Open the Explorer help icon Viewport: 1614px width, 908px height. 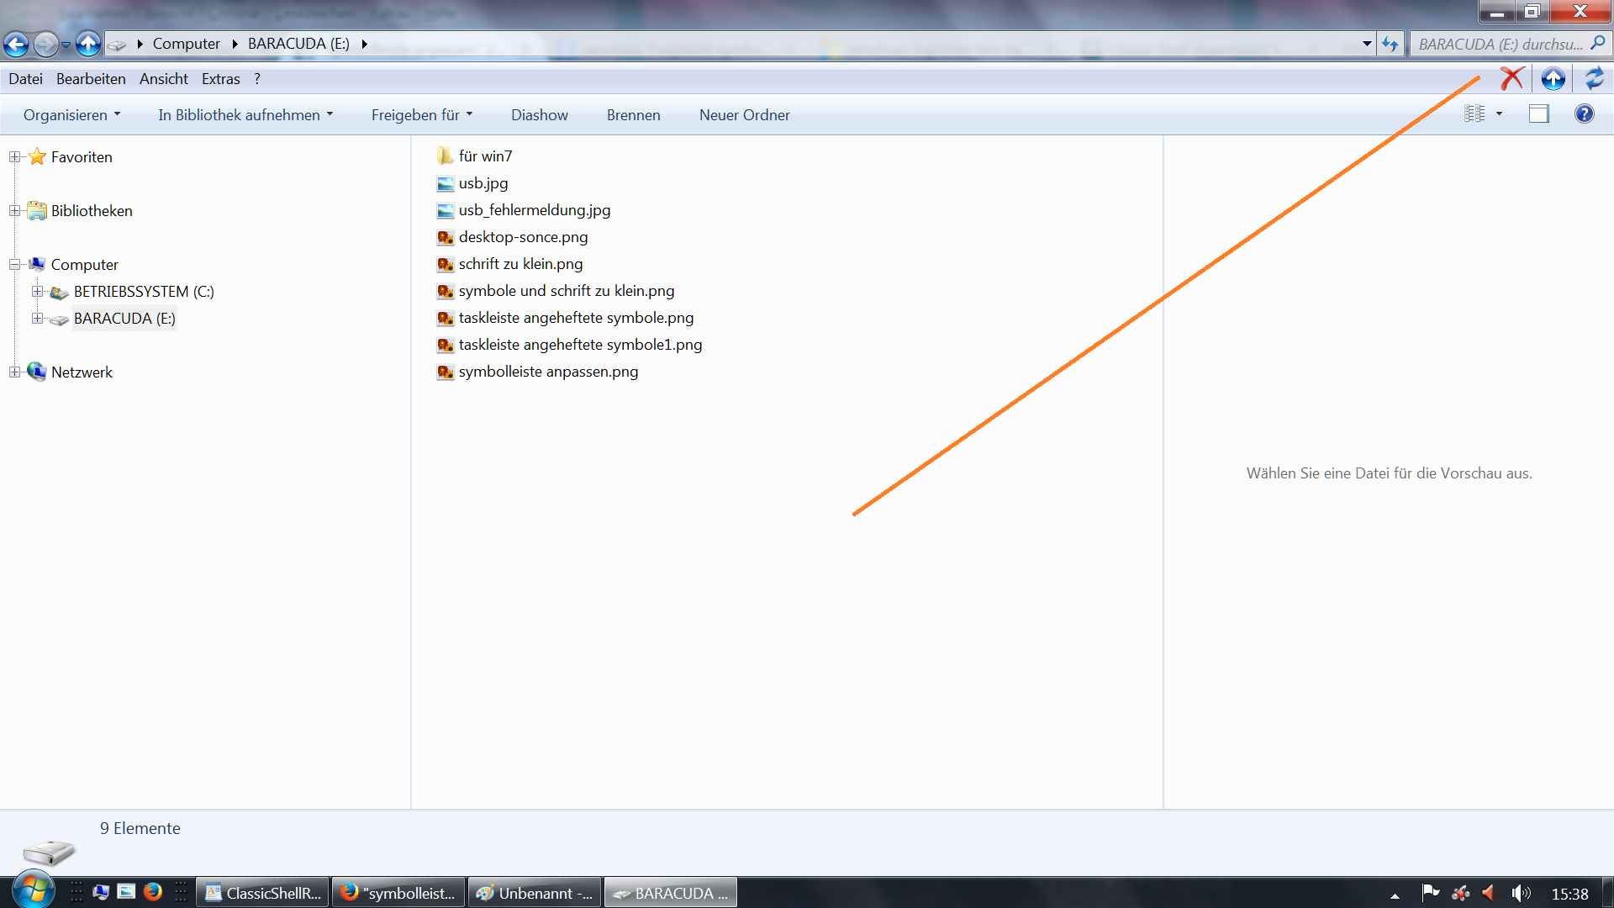click(1584, 114)
